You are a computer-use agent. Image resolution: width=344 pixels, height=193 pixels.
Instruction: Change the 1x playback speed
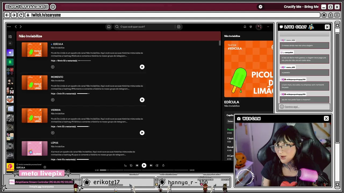click(125, 166)
